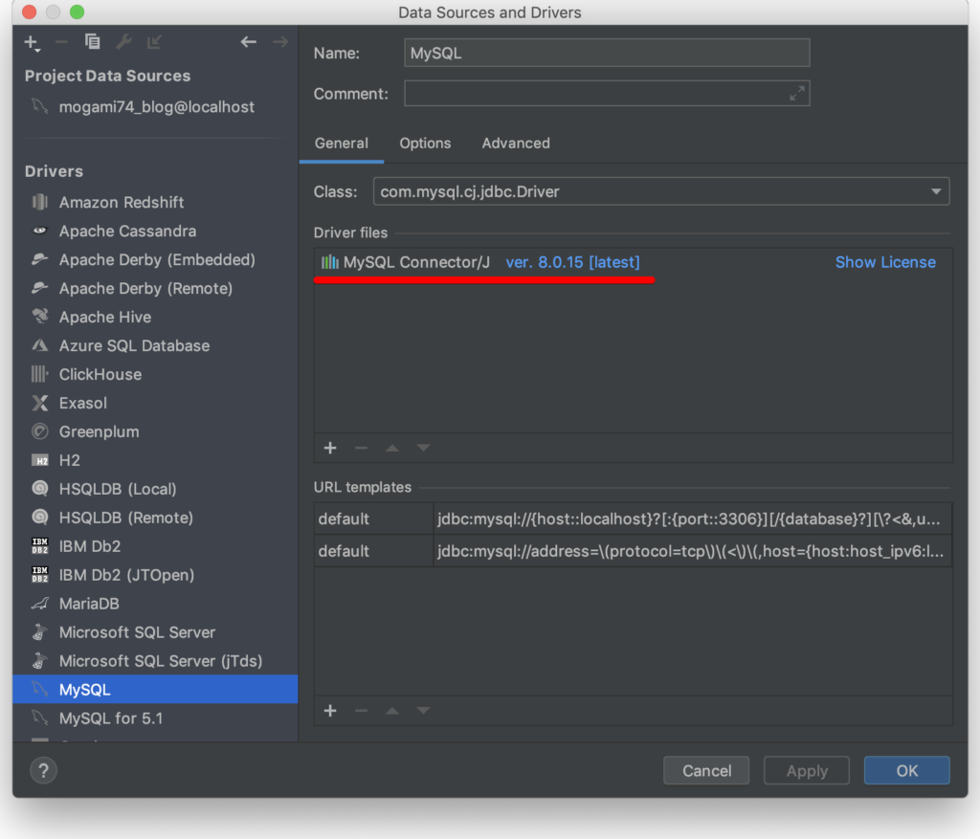Click the Comment input field
Image resolution: width=980 pixels, height=839 pixels.
pyautogui.click(x=607, y=94)
